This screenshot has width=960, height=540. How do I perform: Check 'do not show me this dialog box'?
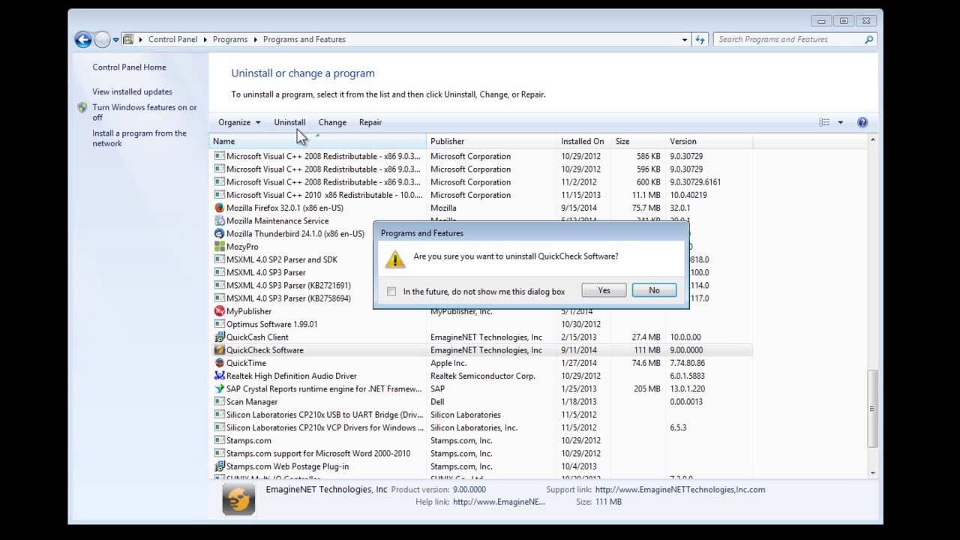tap(391, 291)
